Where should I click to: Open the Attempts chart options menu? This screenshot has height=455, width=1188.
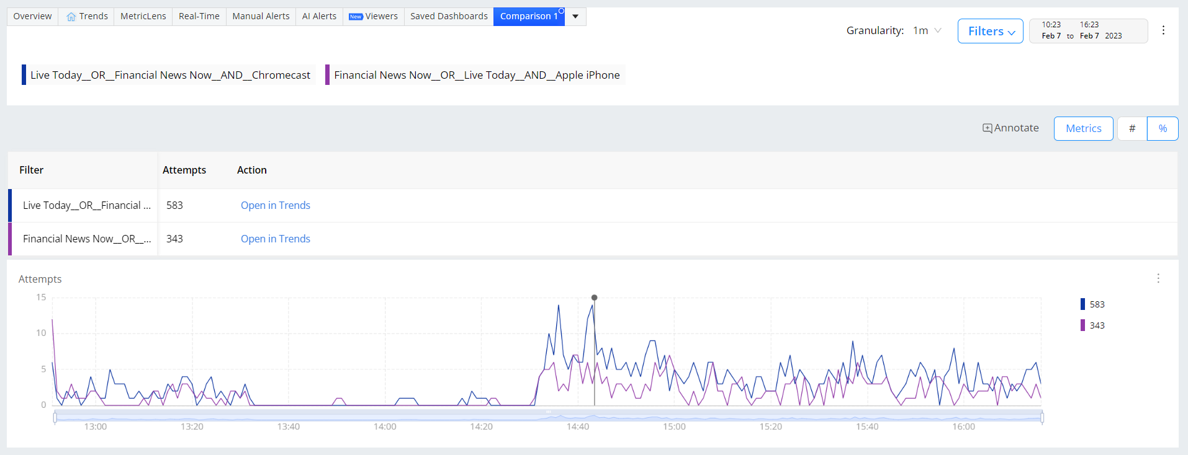1158,278
